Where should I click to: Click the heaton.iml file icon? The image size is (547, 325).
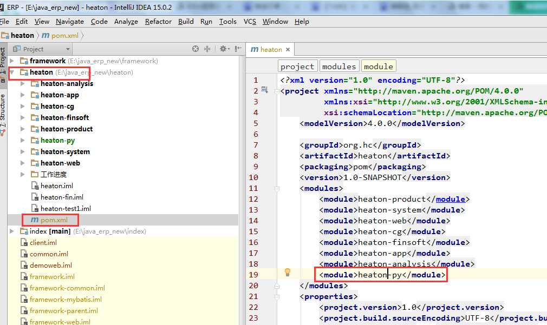35,185
